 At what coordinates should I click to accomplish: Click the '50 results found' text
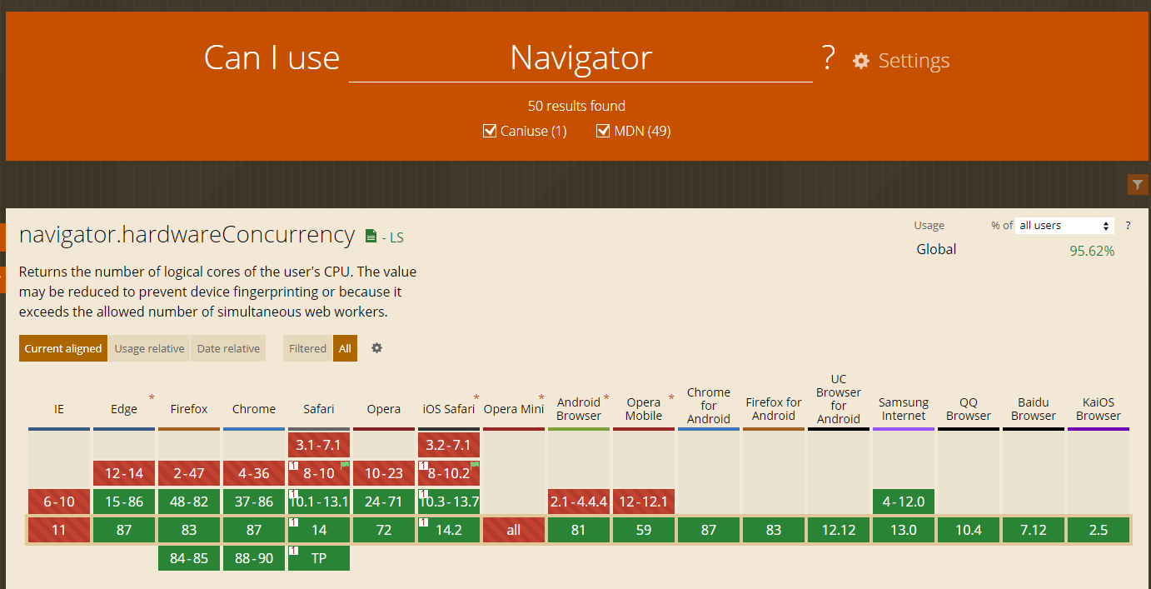click(576, 106)
